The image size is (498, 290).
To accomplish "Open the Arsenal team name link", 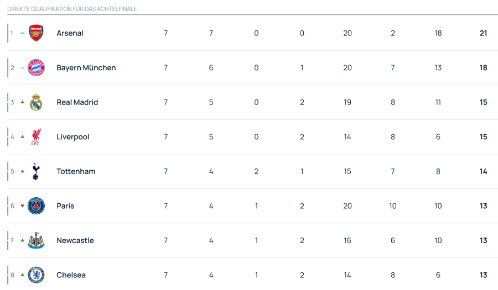I will (70, 33).
